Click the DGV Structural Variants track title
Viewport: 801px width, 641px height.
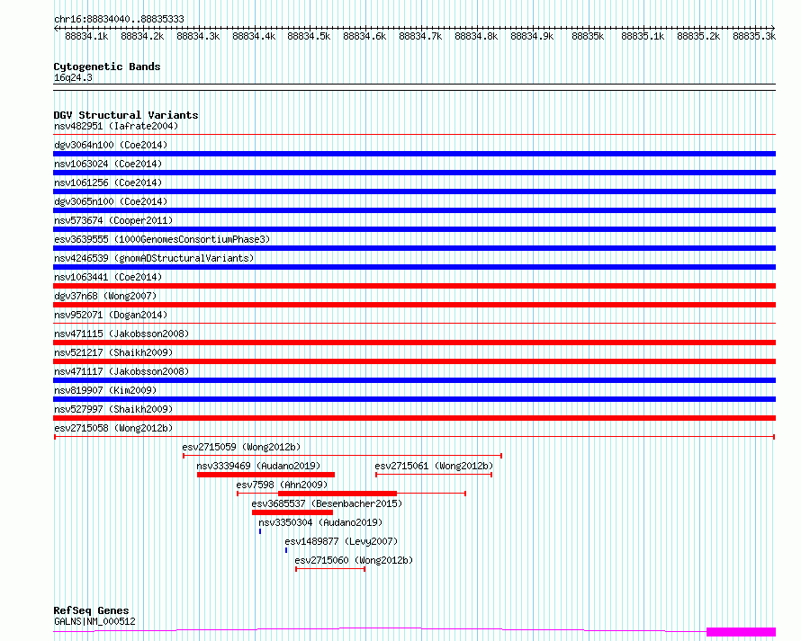point(126,115)
